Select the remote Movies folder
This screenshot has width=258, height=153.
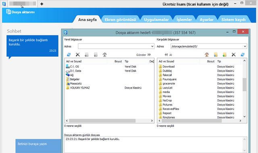point(165,96)
